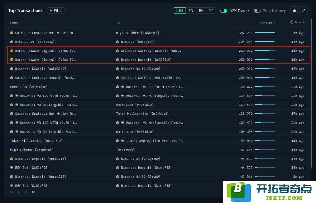Click the Brevan Howard 0x7d6 entity icon

[12, 51]
